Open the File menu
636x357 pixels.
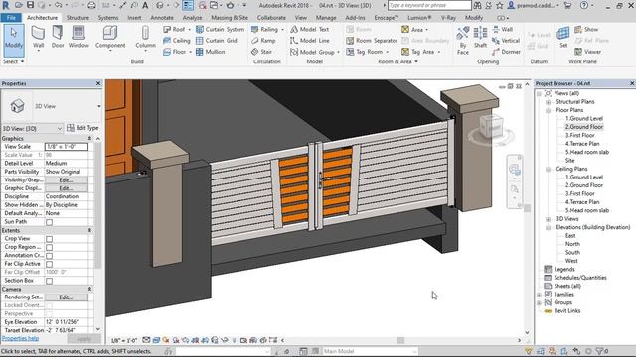tap(11, 18)
